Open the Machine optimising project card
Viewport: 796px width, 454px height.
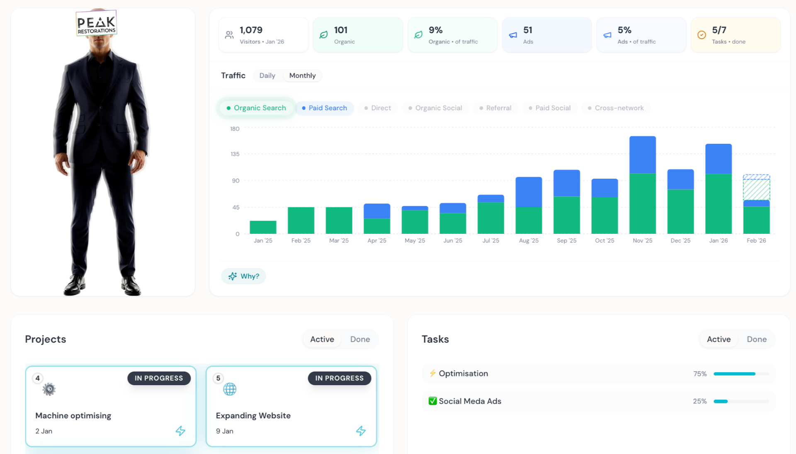(x=111, y=406)
